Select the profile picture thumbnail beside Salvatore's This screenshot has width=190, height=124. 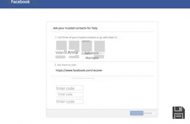click(x=99, y=46)
